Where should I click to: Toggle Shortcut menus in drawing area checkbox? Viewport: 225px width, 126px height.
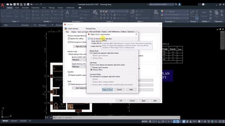(69, 42)
